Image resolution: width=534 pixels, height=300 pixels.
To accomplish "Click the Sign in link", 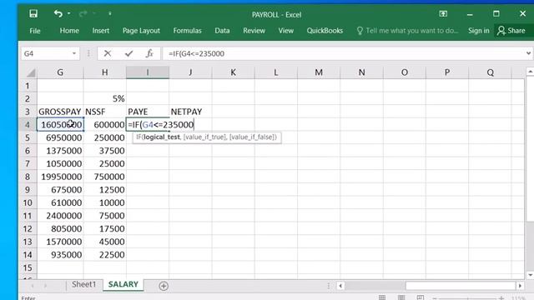I will [x=478, y=31].
